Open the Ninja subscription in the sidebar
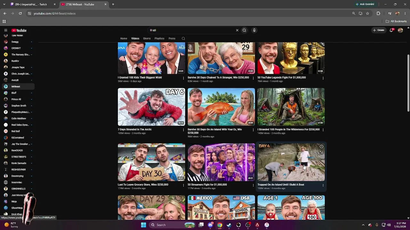Viewport: 410px width, 230px height. pos(18,202)
